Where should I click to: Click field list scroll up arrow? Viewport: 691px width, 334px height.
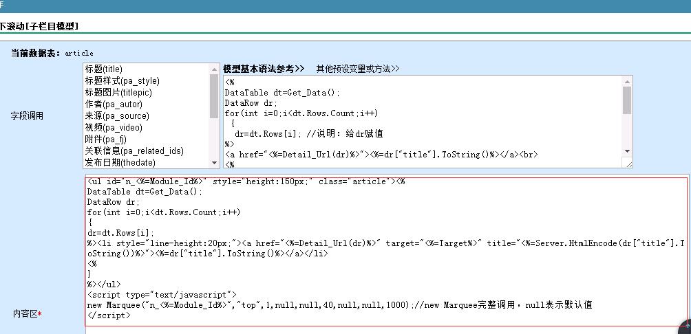coord(214,69)
